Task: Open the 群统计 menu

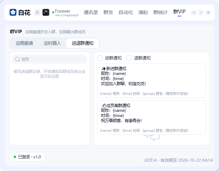Action: (160, 12)
